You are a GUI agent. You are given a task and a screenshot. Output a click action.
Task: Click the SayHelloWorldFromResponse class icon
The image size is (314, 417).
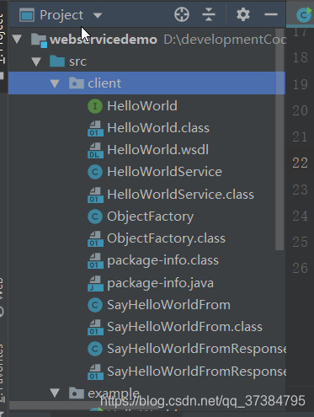tap(95, 349)
